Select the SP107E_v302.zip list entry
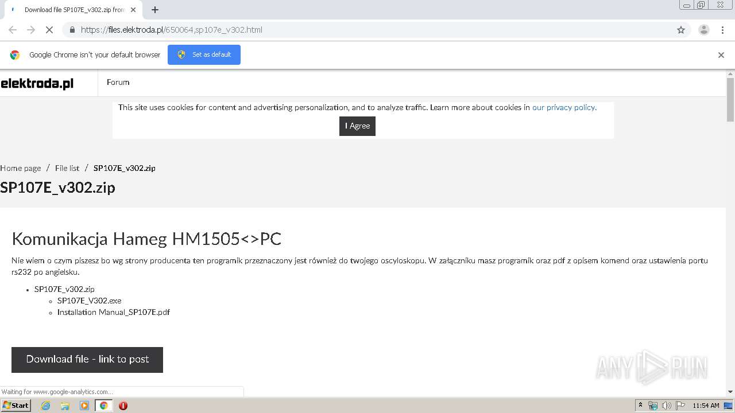Image resolution: width=735 pixels, height=413 pixels. (64, 289)
